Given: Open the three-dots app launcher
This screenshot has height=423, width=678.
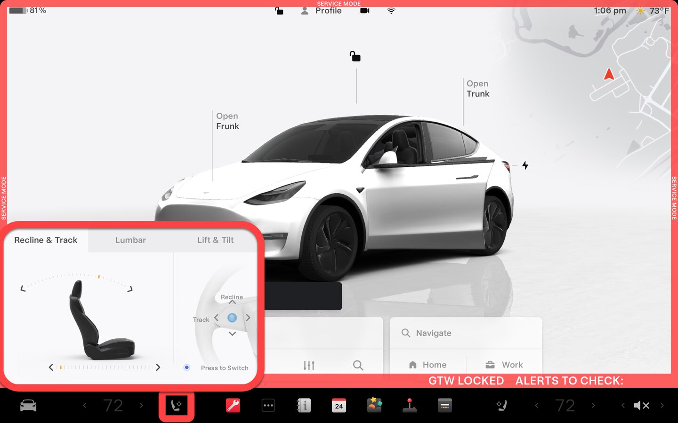Looking at the screenshot, I should click(x=268, y=405).
